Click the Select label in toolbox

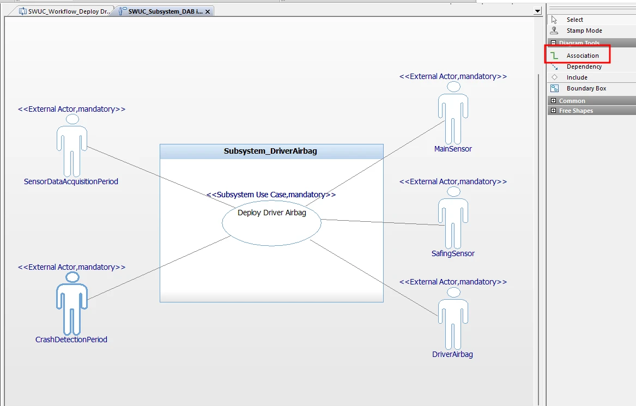575,20
